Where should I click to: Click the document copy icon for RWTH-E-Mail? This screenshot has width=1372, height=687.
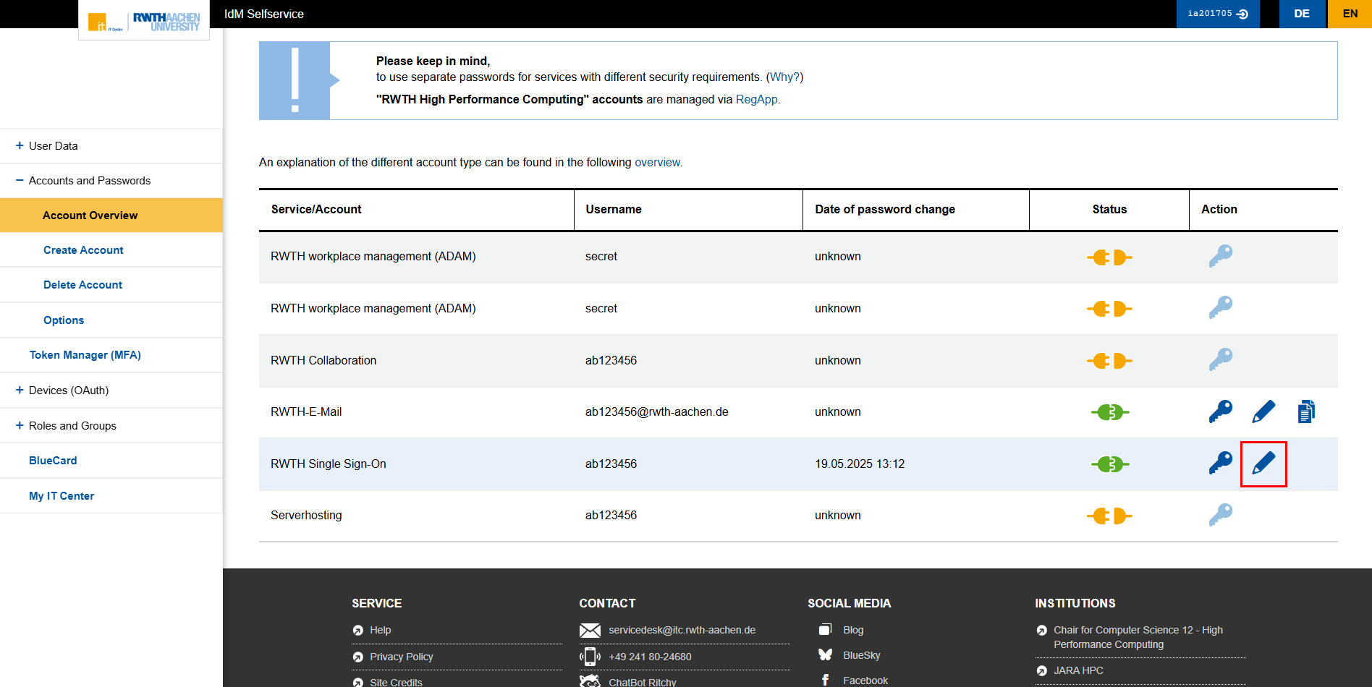tap(1306, 411)
